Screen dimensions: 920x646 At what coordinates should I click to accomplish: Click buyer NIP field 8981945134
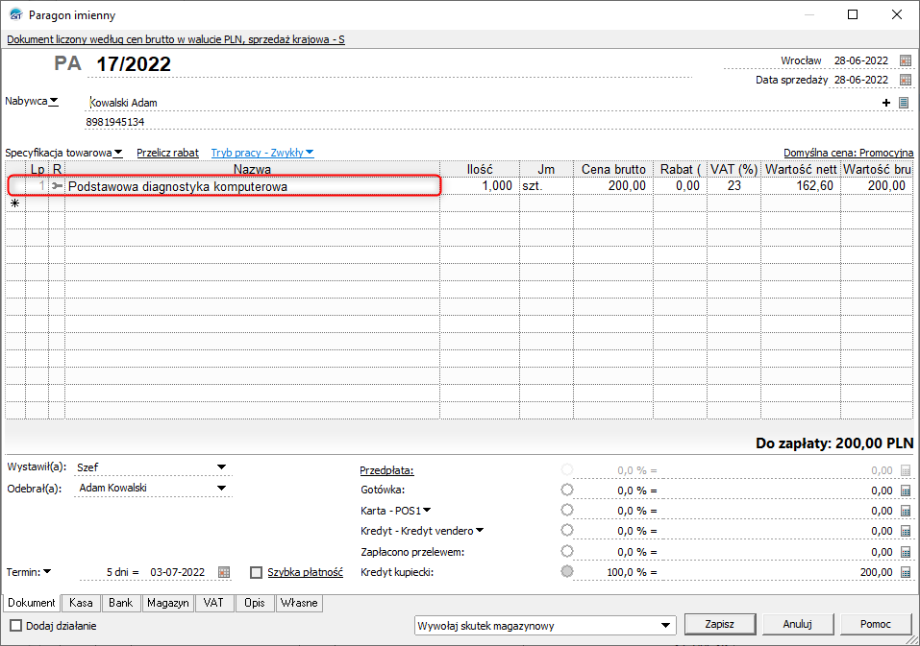499,122
